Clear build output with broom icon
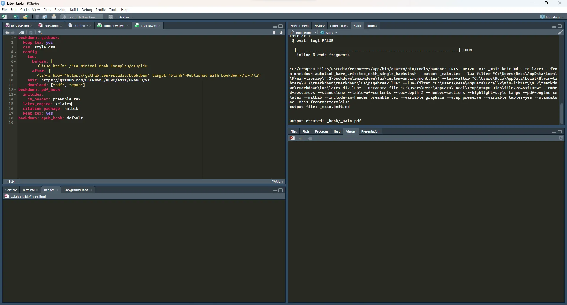 pos(560,33)
